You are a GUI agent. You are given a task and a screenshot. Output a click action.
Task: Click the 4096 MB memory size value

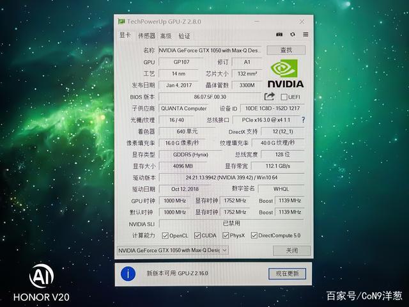183,166
